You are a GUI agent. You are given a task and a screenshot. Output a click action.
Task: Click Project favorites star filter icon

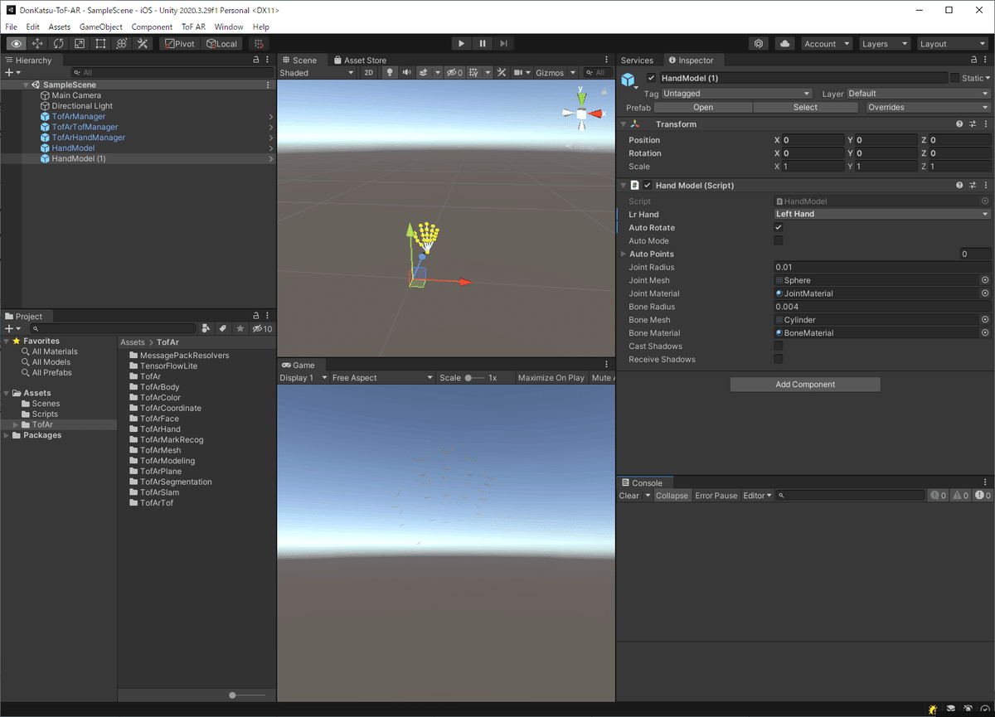coord(240,329)
